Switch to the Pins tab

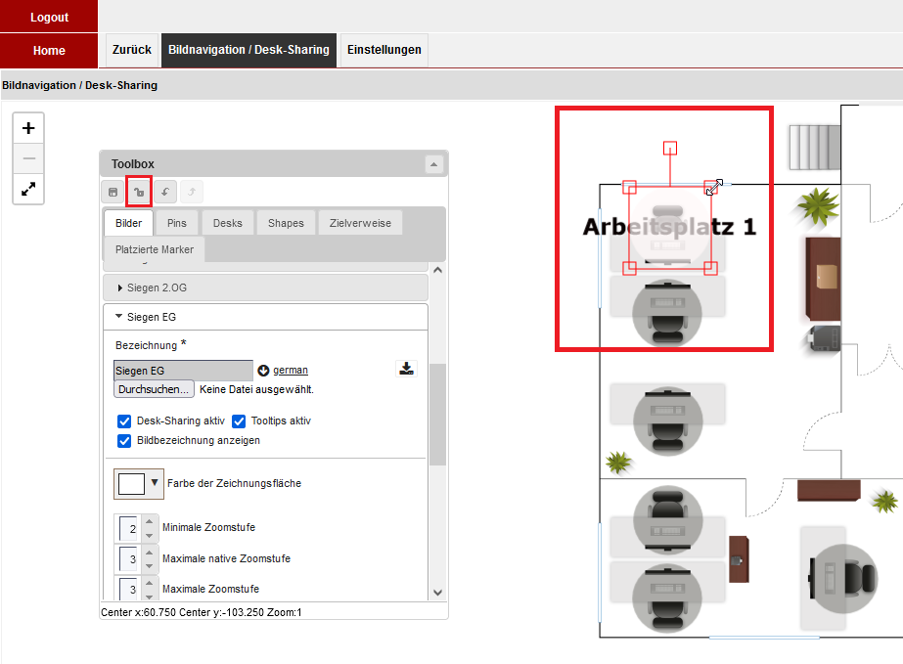coord(177,223)
